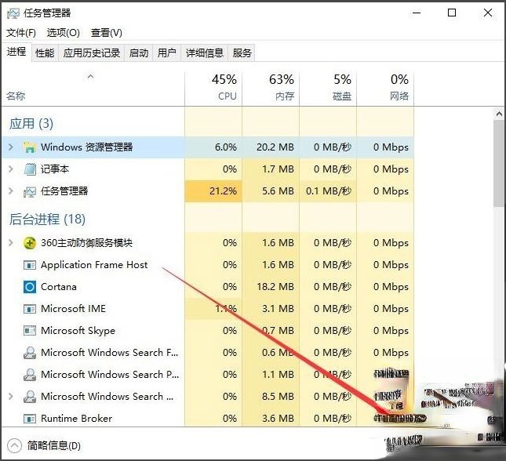
Task: Click the 3.6 MB memory value
Action: point(278,419)
